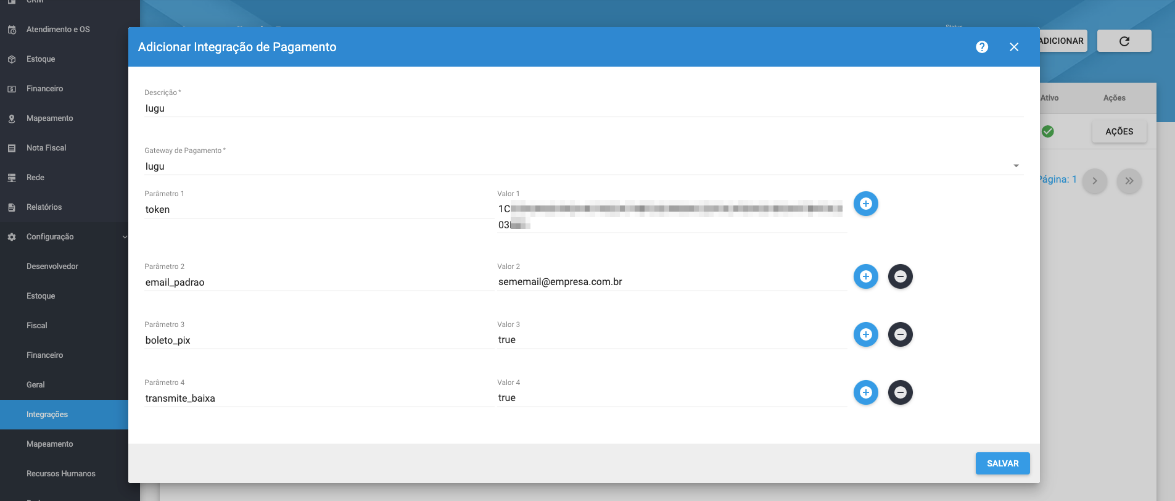This screenshot has height=501, width=1175.
Task: Click the Valor 1 token value field
Action: point(672,217)
